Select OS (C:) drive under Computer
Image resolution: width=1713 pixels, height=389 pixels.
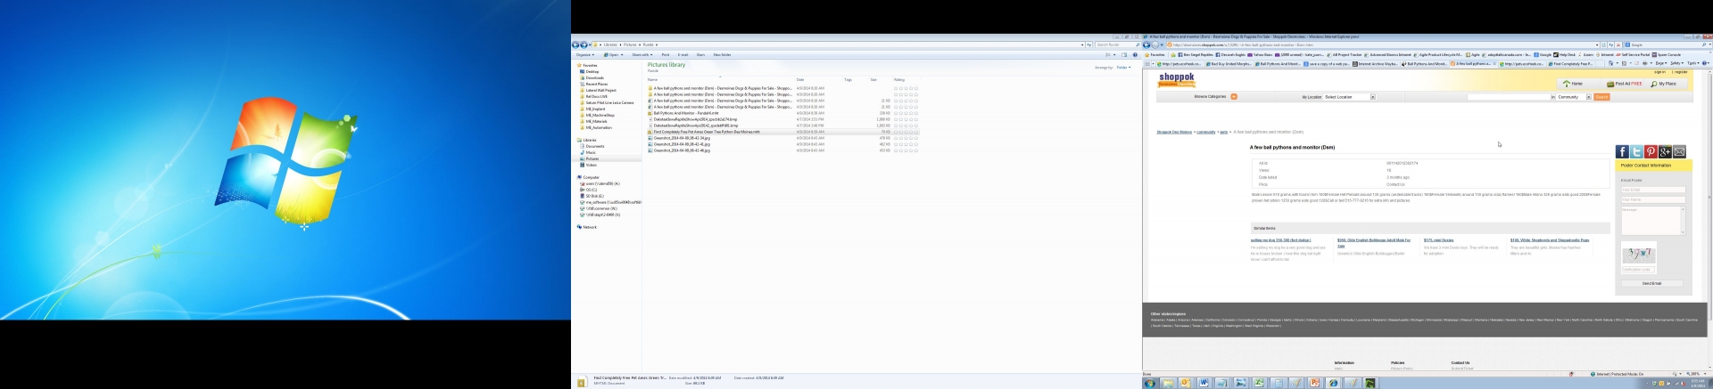[x=591, y=190]
